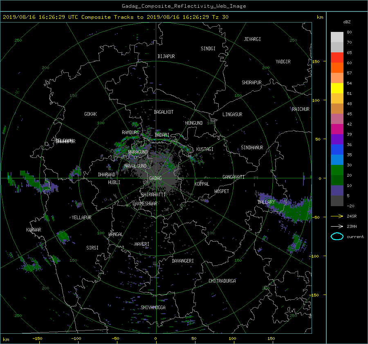Image resolution: width=368 pixels, height=344 pixels.
Task: Select the orange 57-60 dBZ swatch
Action: tap(337, 68)
